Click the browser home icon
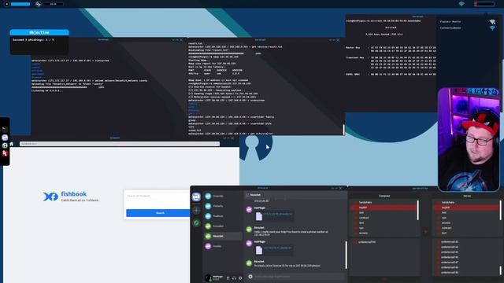The image size is (504, 283). coord(12,144)
